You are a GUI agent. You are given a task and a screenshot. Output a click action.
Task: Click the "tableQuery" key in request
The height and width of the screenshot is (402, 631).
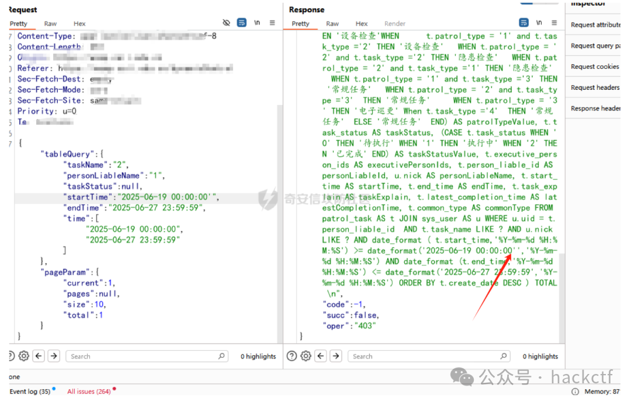click(67, 154)
